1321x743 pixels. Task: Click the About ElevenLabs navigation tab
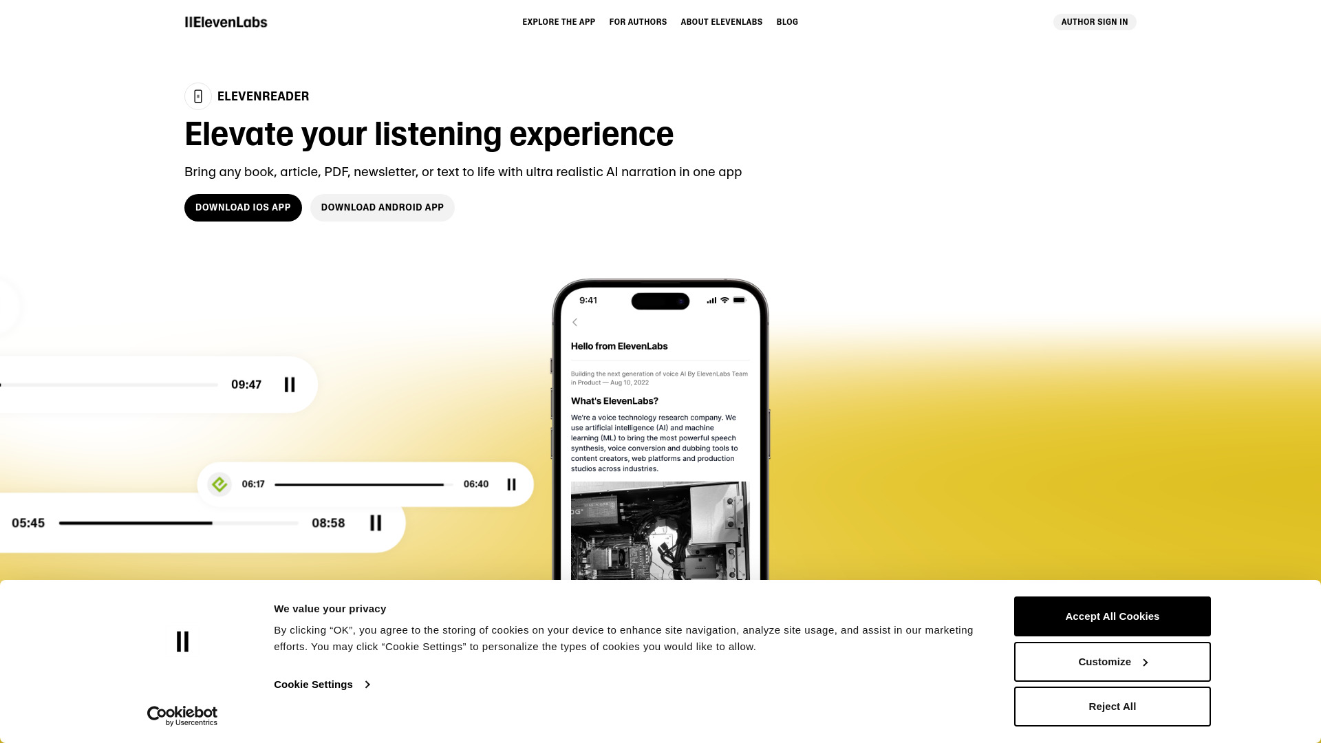tap(721, 22)
